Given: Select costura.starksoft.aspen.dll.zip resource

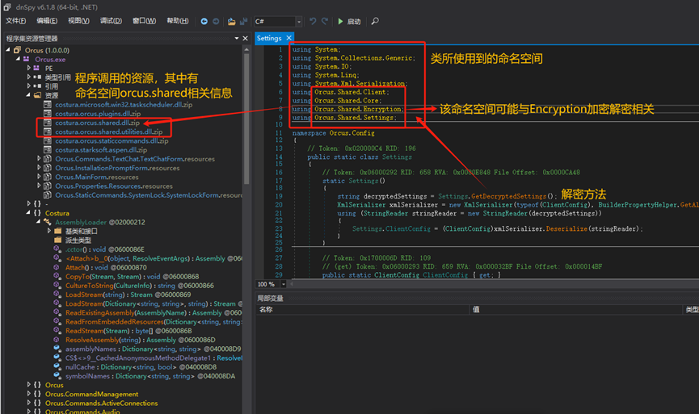Looking at the screenshot, I should click(101, 150).
